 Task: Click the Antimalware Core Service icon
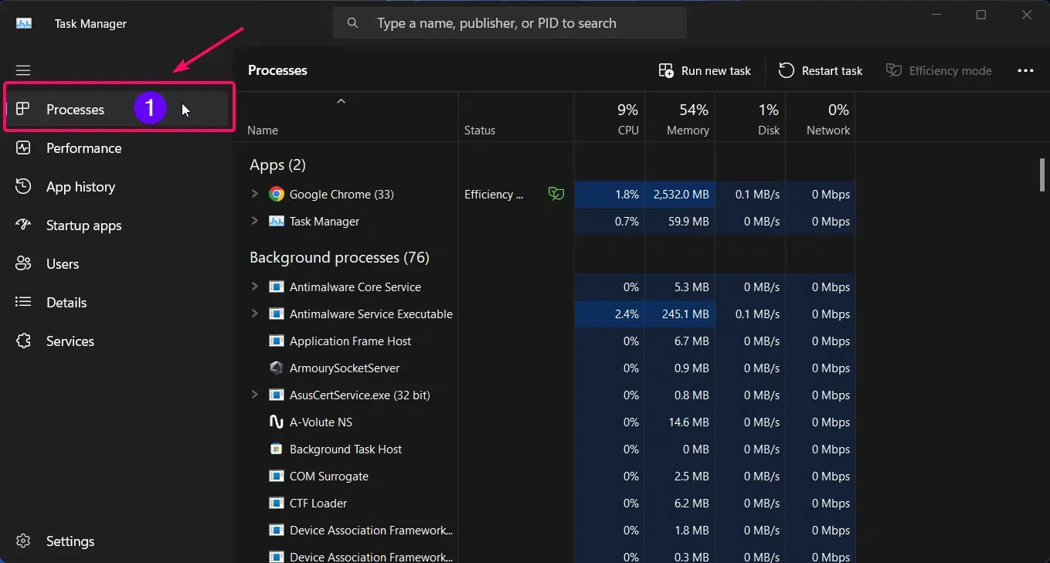point(276,287)
